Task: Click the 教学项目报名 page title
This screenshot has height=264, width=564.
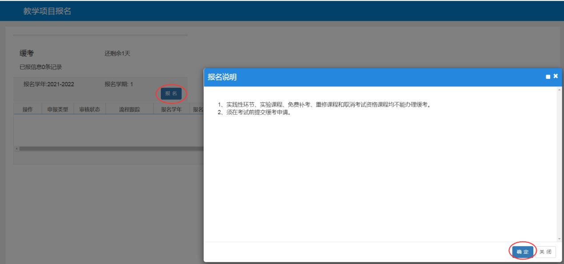Action: tap(47, 11)
